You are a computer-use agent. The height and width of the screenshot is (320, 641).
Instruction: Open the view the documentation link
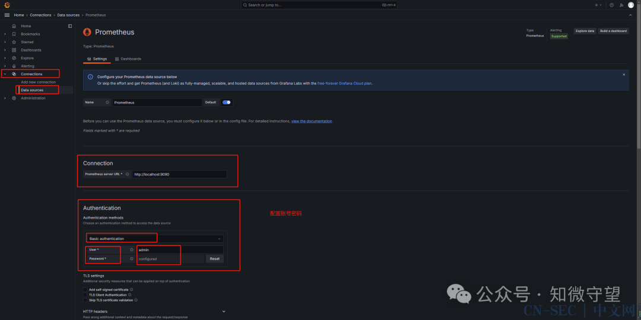[312, 121]
